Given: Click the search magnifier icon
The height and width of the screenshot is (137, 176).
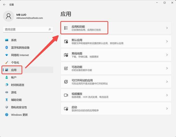Looking at the screenshot, I should pyautogui.click(x=50, y=29).
